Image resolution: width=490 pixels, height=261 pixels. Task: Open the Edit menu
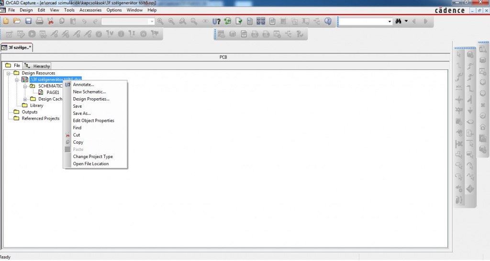pyautogui.click(x=41, y=10)
